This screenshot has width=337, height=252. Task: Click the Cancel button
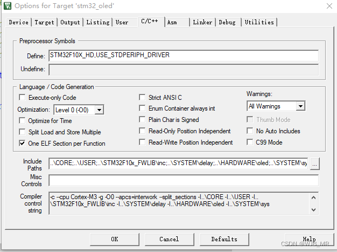pos(170,239)
